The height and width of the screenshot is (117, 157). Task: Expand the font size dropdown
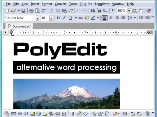click(51, 18)
